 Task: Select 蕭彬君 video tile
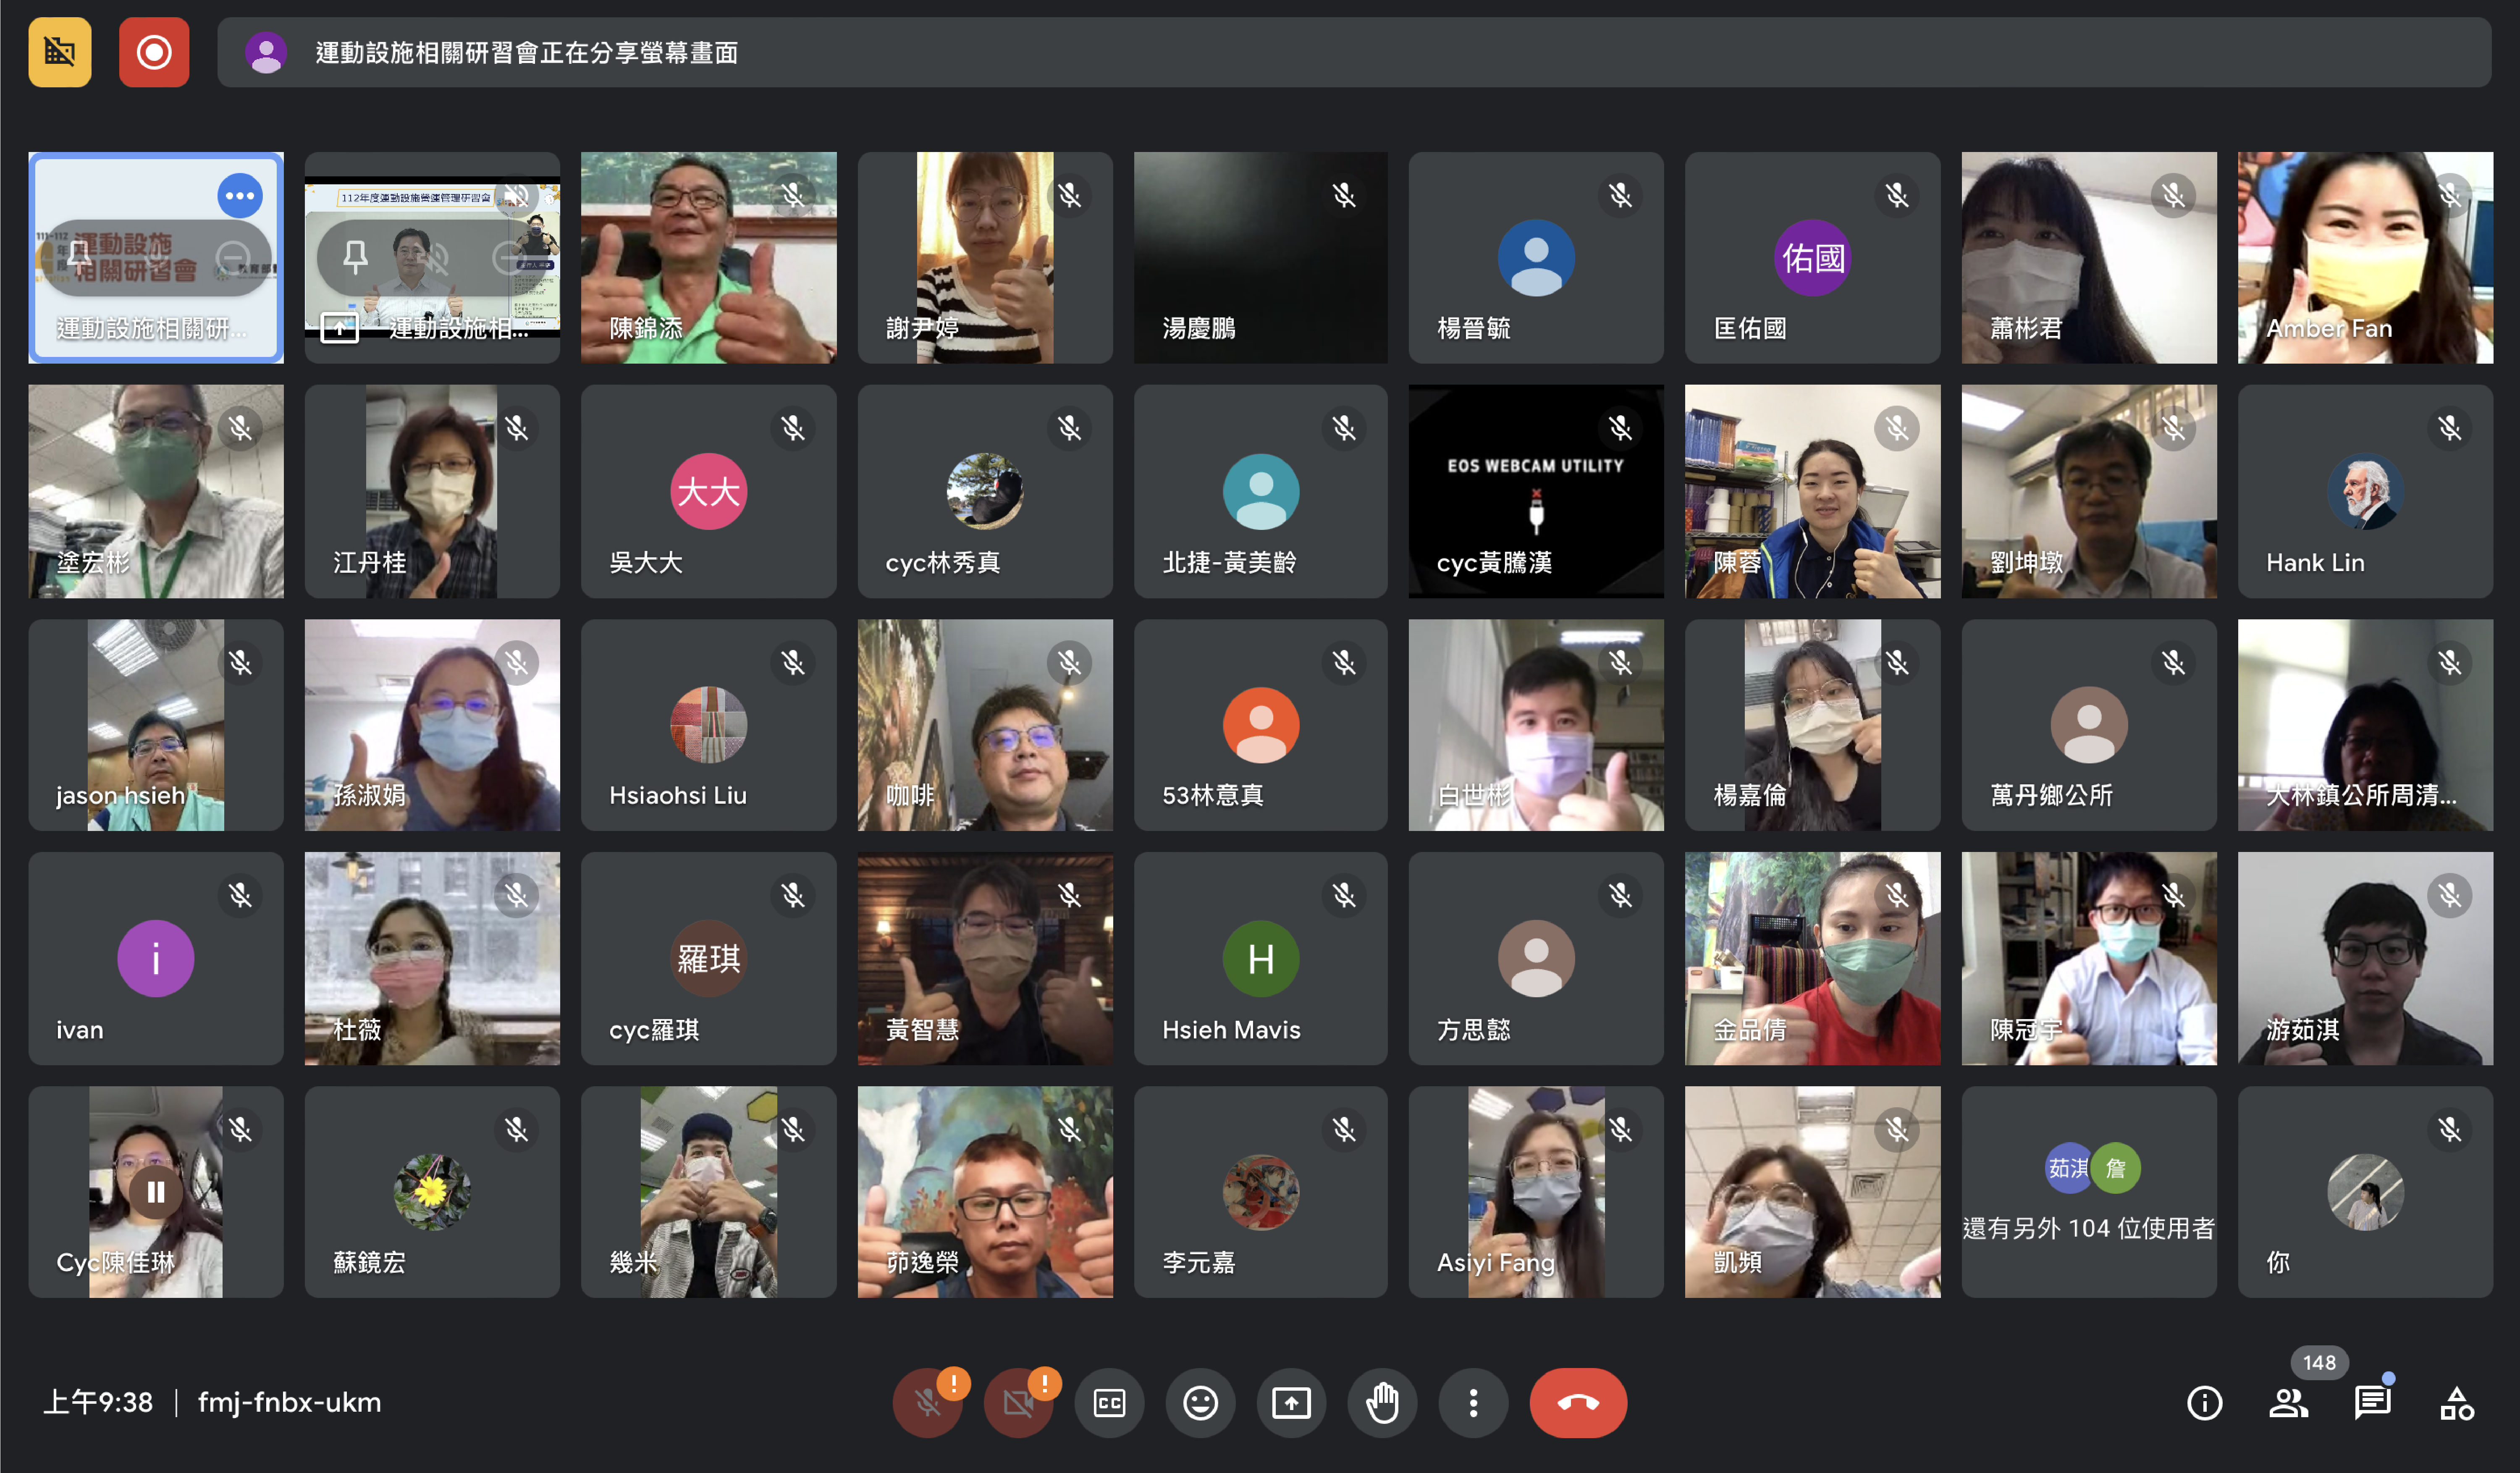(2089, 257)
